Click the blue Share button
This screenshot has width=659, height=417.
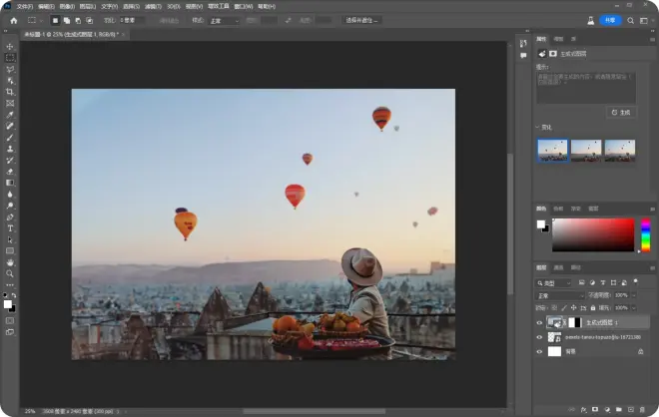click(610, 21)
